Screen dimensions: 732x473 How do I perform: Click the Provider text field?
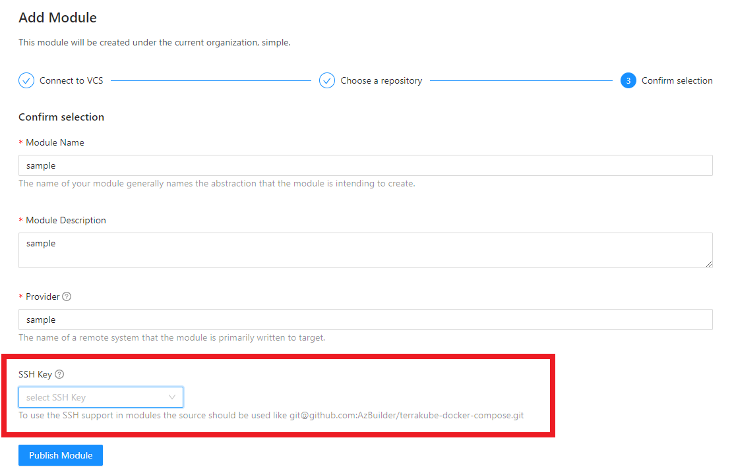click(365, 320)
